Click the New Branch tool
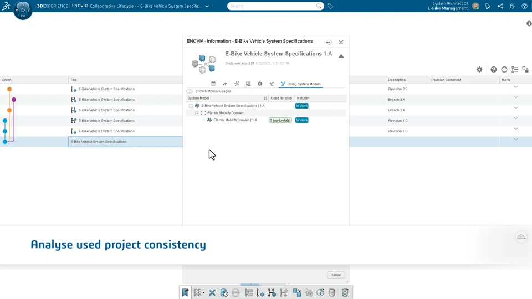 272,292
